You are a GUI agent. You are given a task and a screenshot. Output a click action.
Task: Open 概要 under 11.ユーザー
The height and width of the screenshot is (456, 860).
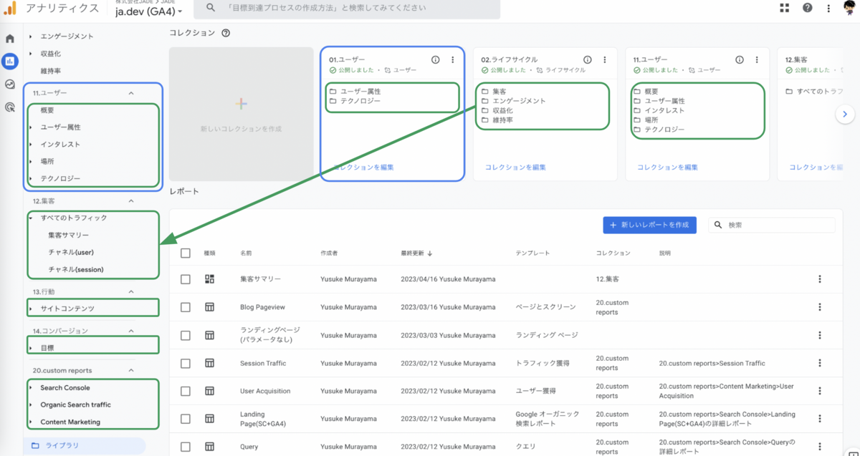pyautogui.click(x=47, y=110)
